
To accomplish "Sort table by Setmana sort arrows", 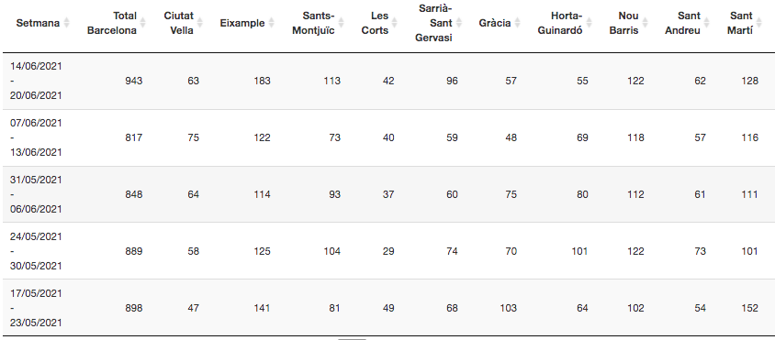I will click(67, 23).
